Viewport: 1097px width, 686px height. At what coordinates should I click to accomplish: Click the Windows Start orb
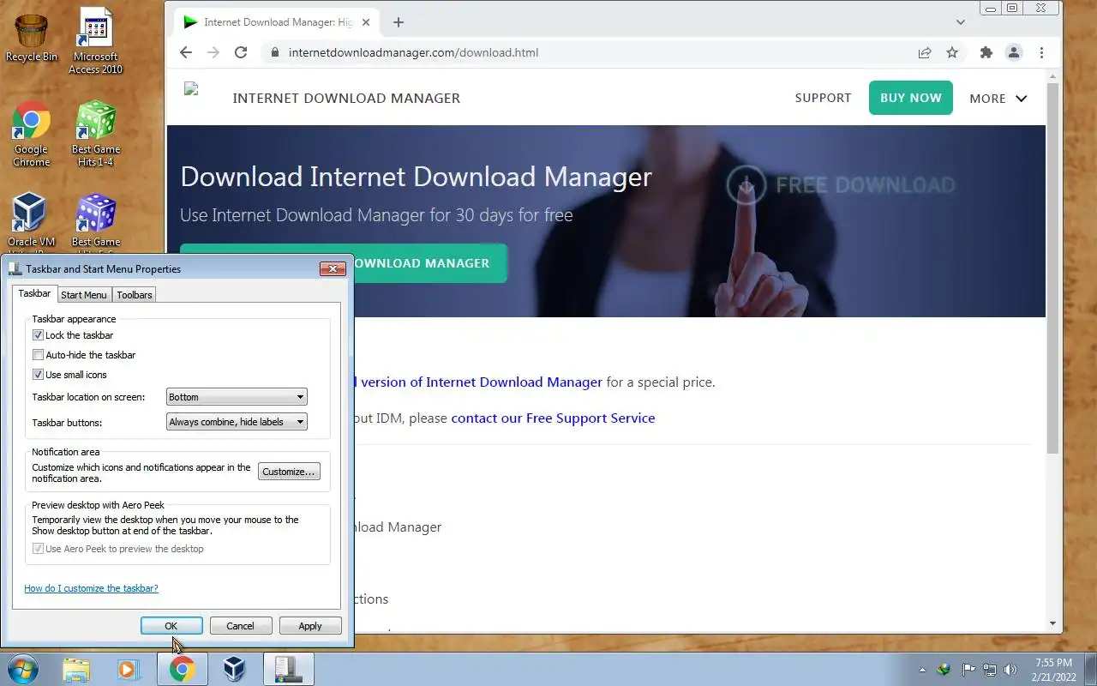tap(22, 669)
